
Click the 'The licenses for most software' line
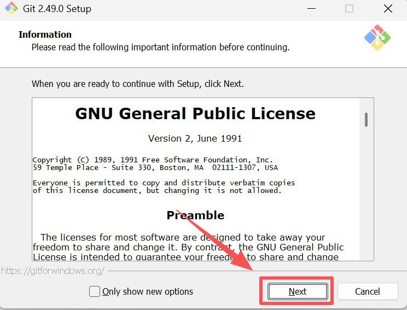point(183,237)
